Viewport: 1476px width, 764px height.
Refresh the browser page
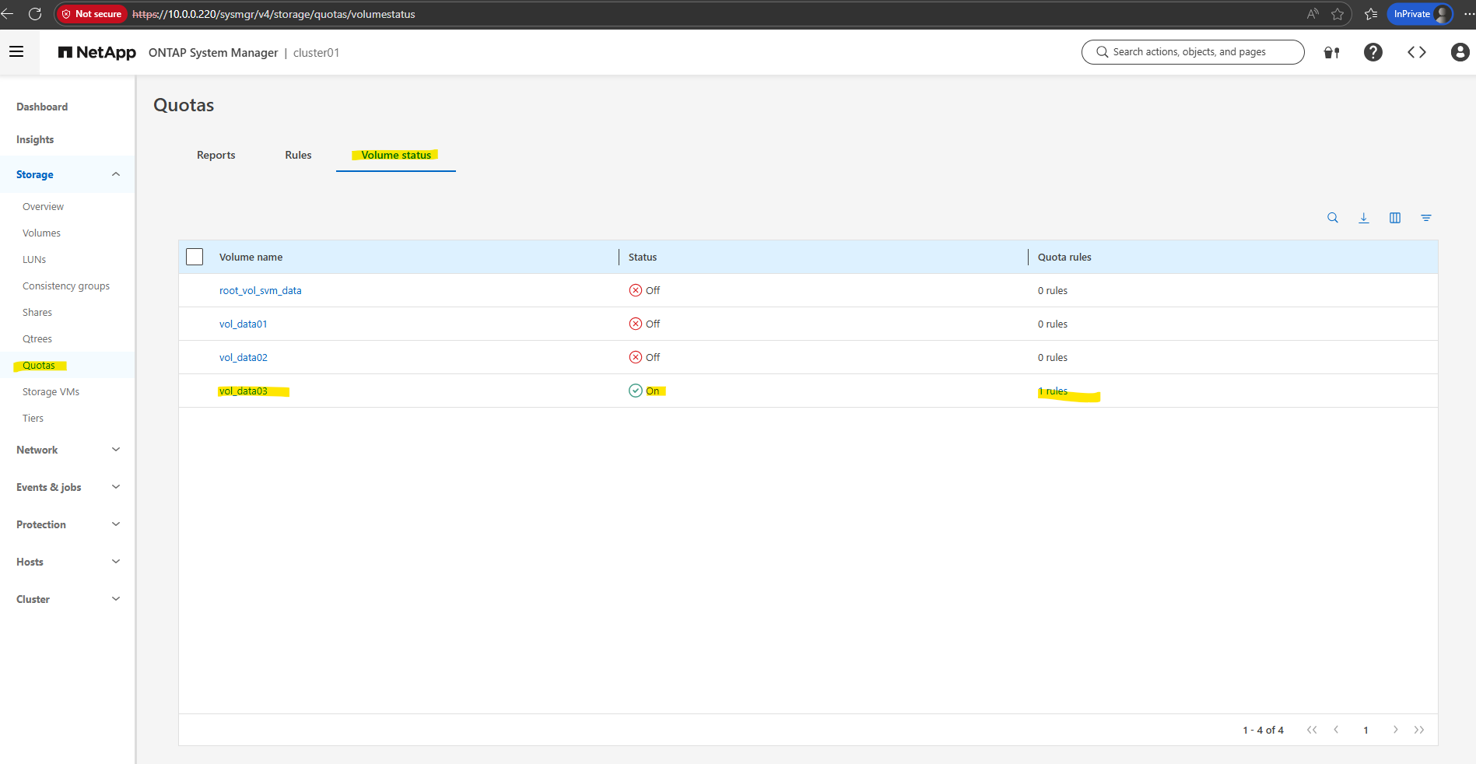(x=35, y=14)
